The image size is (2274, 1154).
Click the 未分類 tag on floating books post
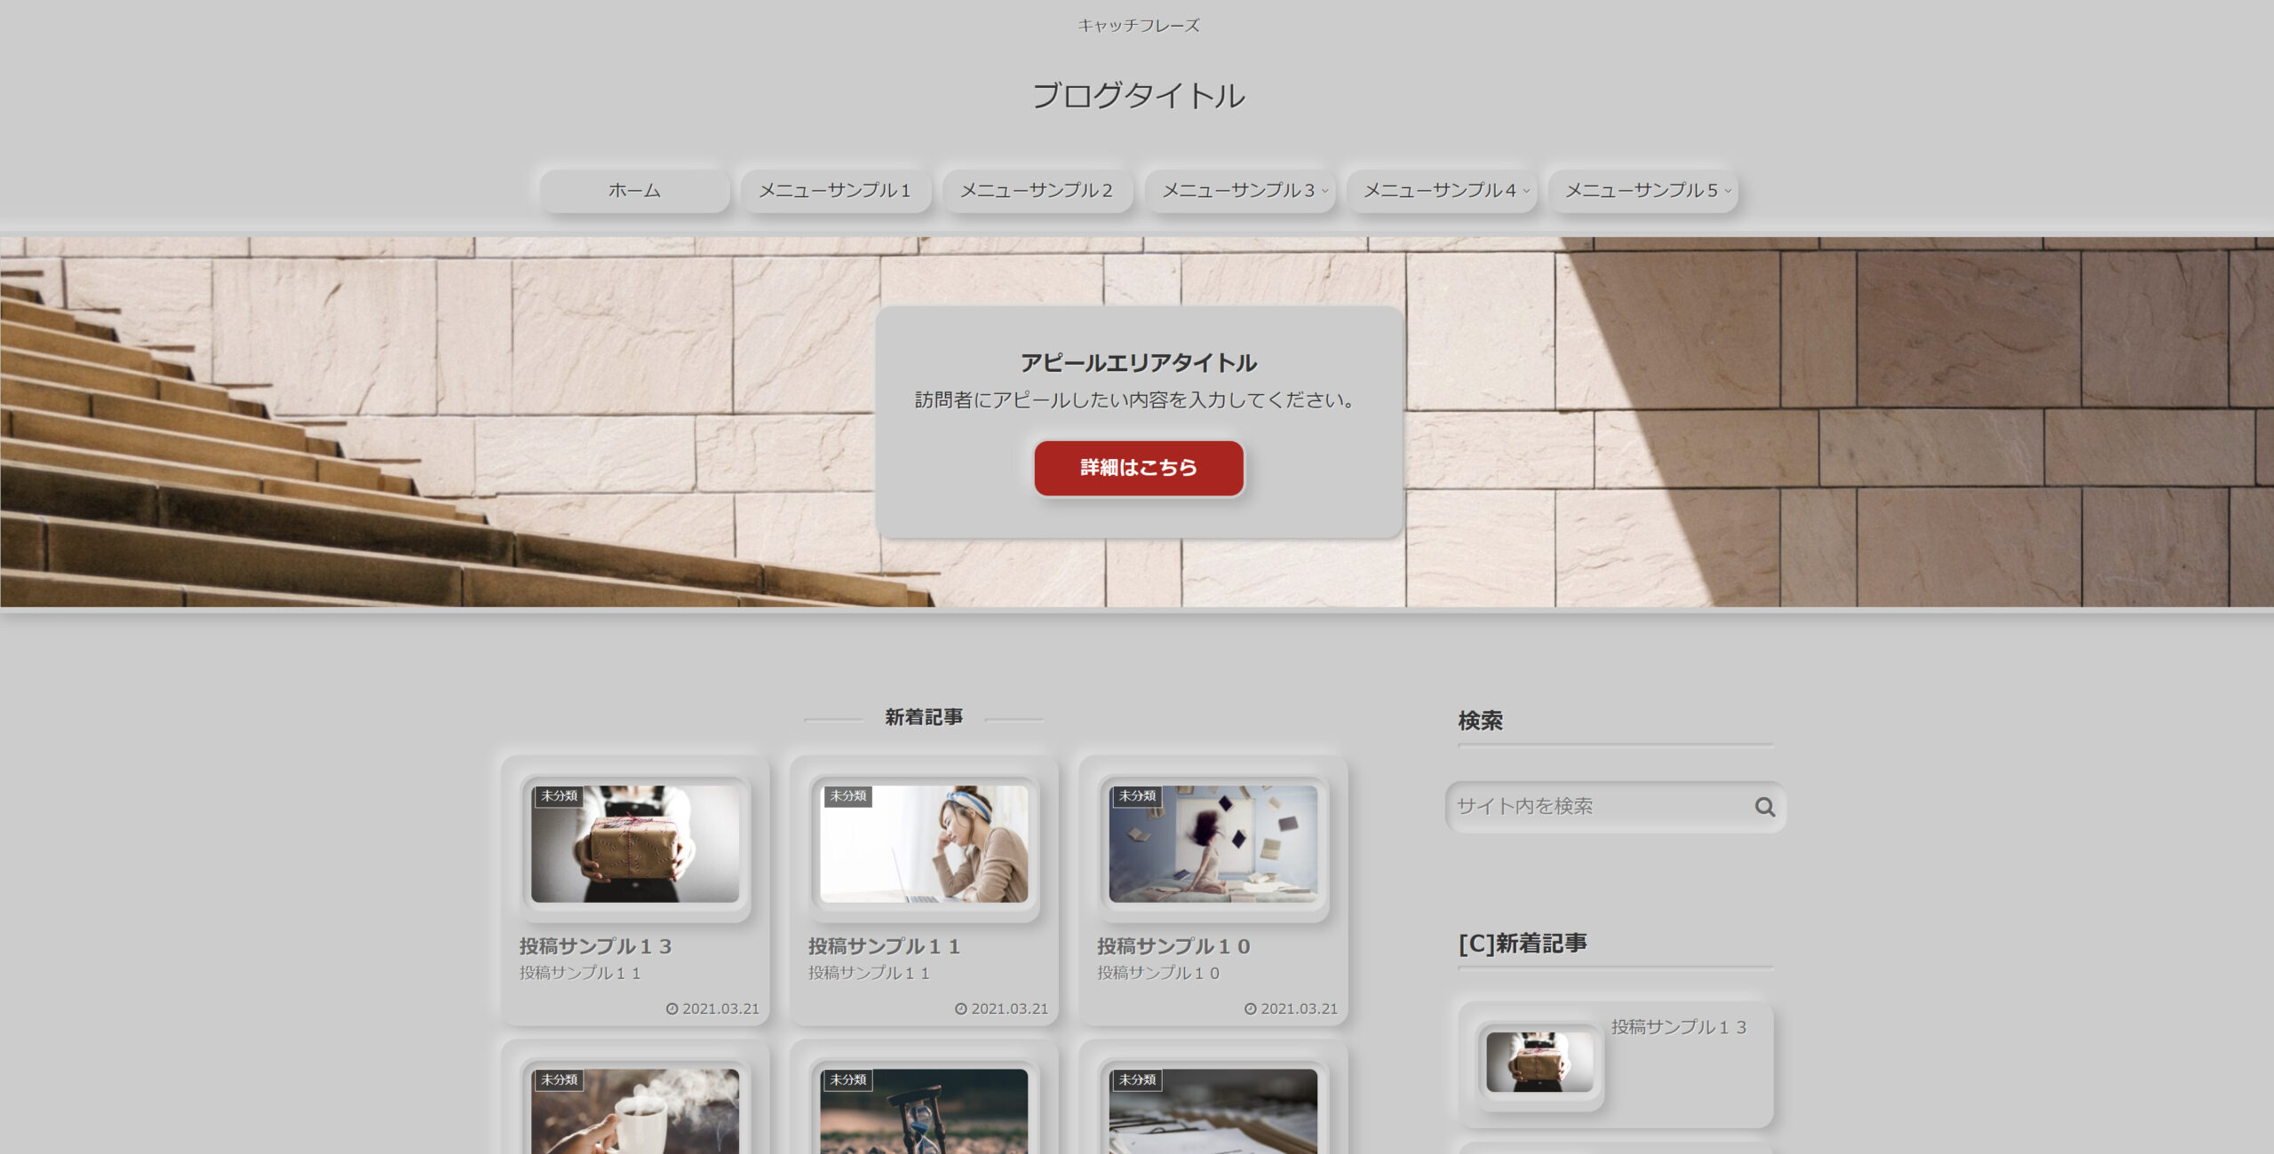[x=1136, y=795]
